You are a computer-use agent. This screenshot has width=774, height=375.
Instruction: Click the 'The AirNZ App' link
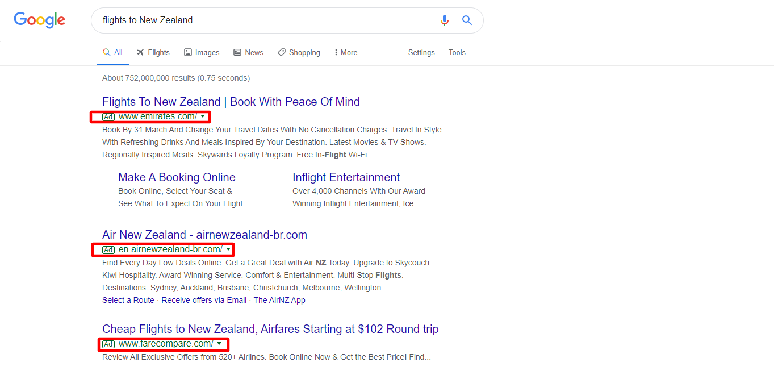279,300
